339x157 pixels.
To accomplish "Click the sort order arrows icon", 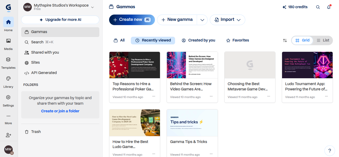I will 285,40.
